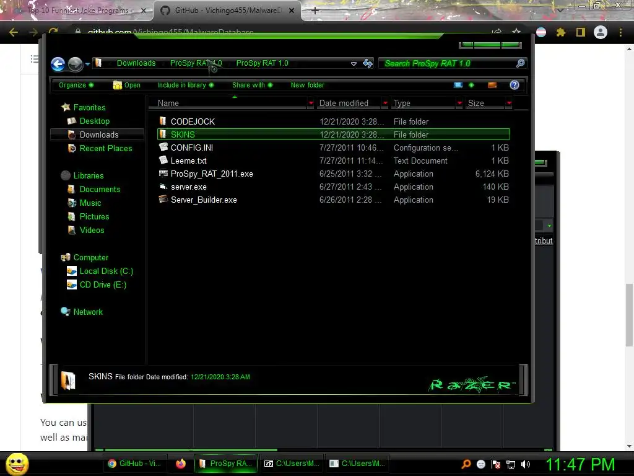Expand the view options dropdown
The height and width of the screenshot is (476, 634).
[471, 85]
